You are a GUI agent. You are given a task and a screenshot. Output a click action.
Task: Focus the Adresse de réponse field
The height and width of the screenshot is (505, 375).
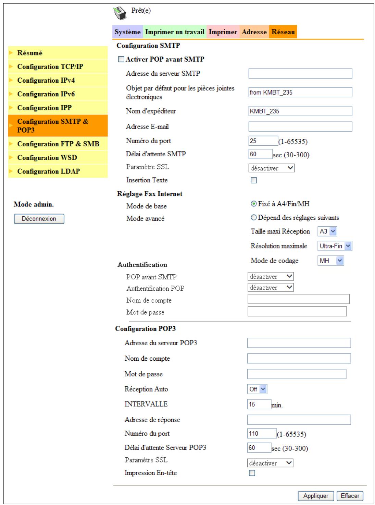(x=299, y=420)
